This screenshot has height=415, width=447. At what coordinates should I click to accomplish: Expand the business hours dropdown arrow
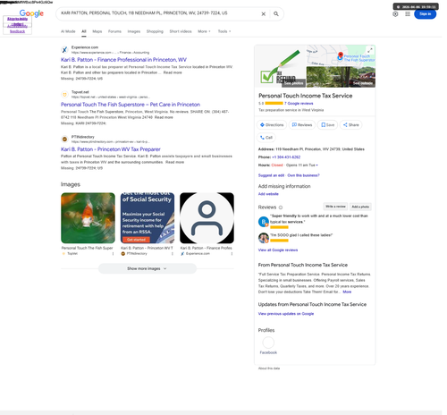[316, 165]
